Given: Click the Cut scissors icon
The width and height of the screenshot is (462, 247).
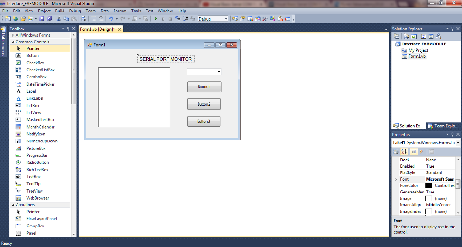Looking at the screenshot, I should 59,19.
